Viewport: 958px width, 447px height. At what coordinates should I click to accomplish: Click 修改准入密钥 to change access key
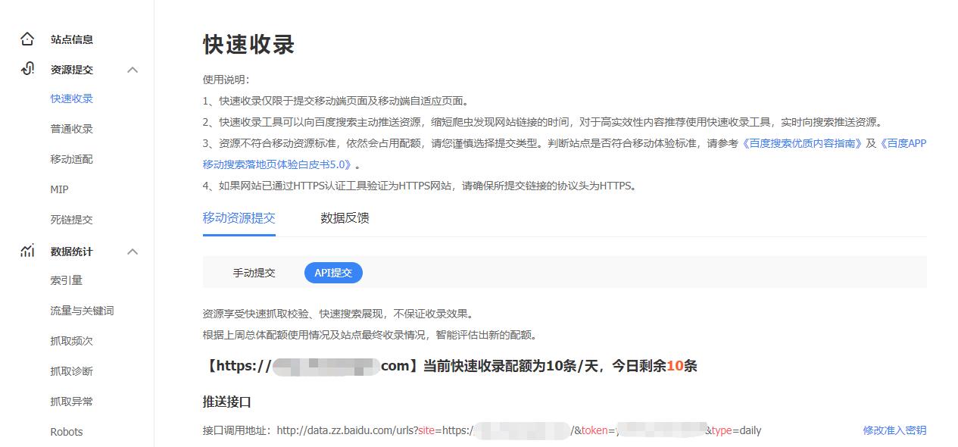coord(893,430)
